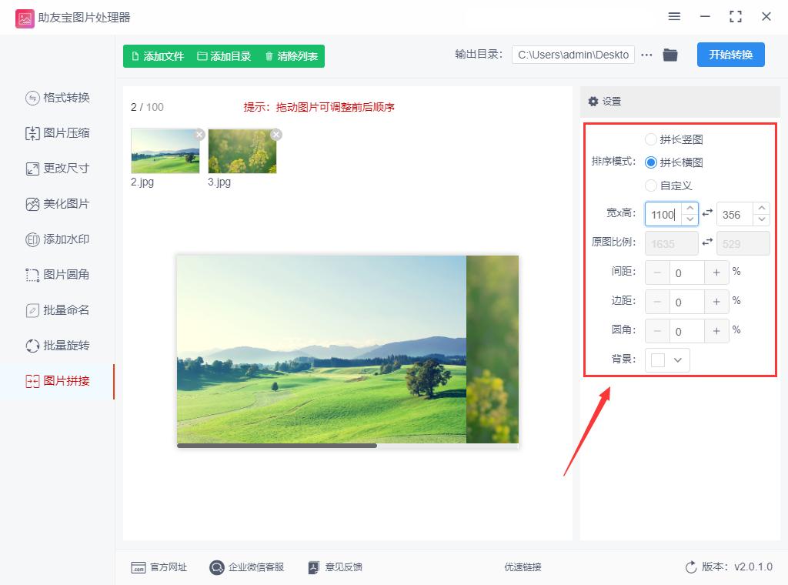This screenshot has width=788, height=585.
Task: Increase width using the 宽 stepper up arrow
Action: pos(690,209)
